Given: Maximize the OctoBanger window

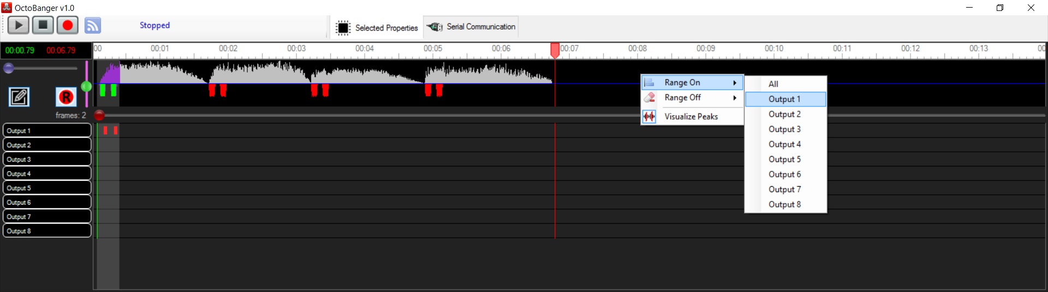Looking at the screenshot, I should [x=1000, y=8].
